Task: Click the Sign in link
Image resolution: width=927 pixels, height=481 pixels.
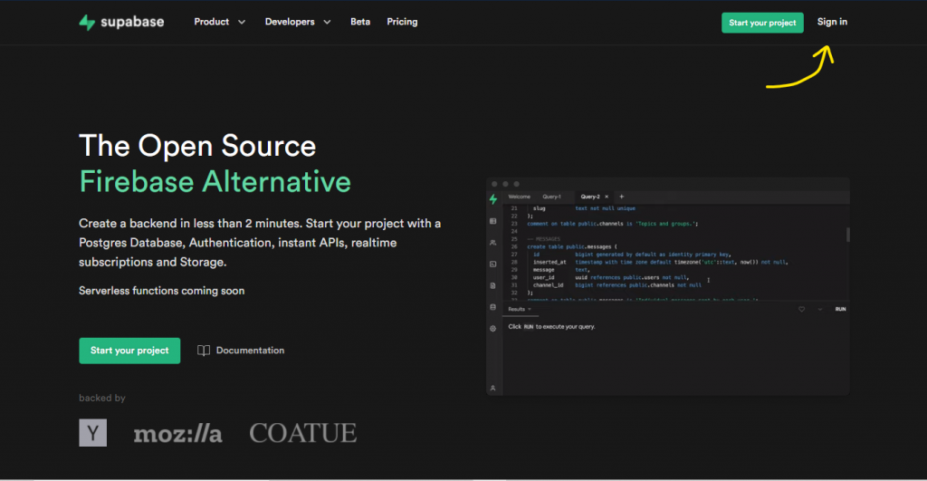Action: tap(832, 22)
